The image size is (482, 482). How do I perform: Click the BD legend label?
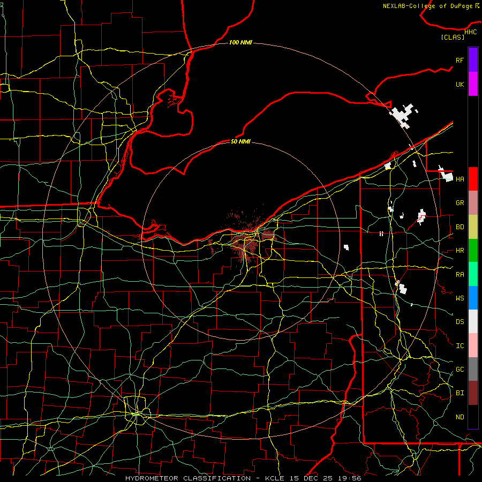tap(460, 227)
